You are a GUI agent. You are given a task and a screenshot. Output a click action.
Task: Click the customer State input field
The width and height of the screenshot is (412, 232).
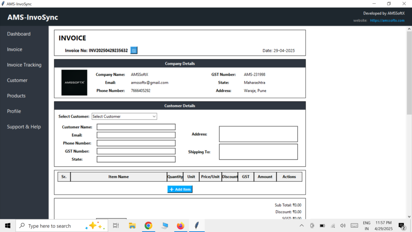click(136, 159)
